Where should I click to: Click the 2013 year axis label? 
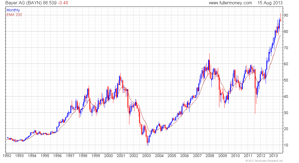(273, 156)
